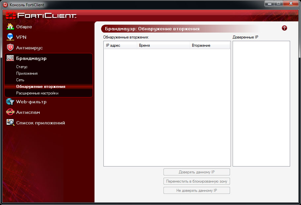Click the Брандмауэр: Обнаружение вторжения heading
This screenshot has width=301, height=205.
[x=152, y=29]
